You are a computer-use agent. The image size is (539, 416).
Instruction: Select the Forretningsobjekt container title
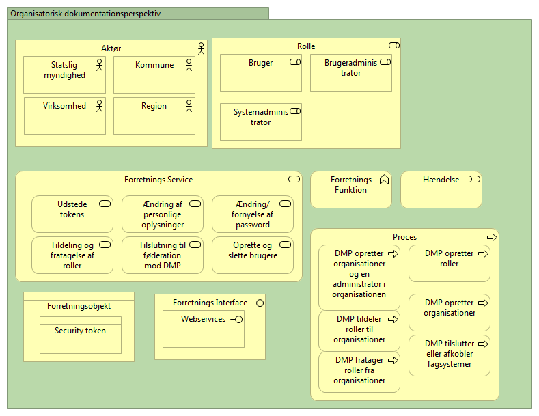79,306
